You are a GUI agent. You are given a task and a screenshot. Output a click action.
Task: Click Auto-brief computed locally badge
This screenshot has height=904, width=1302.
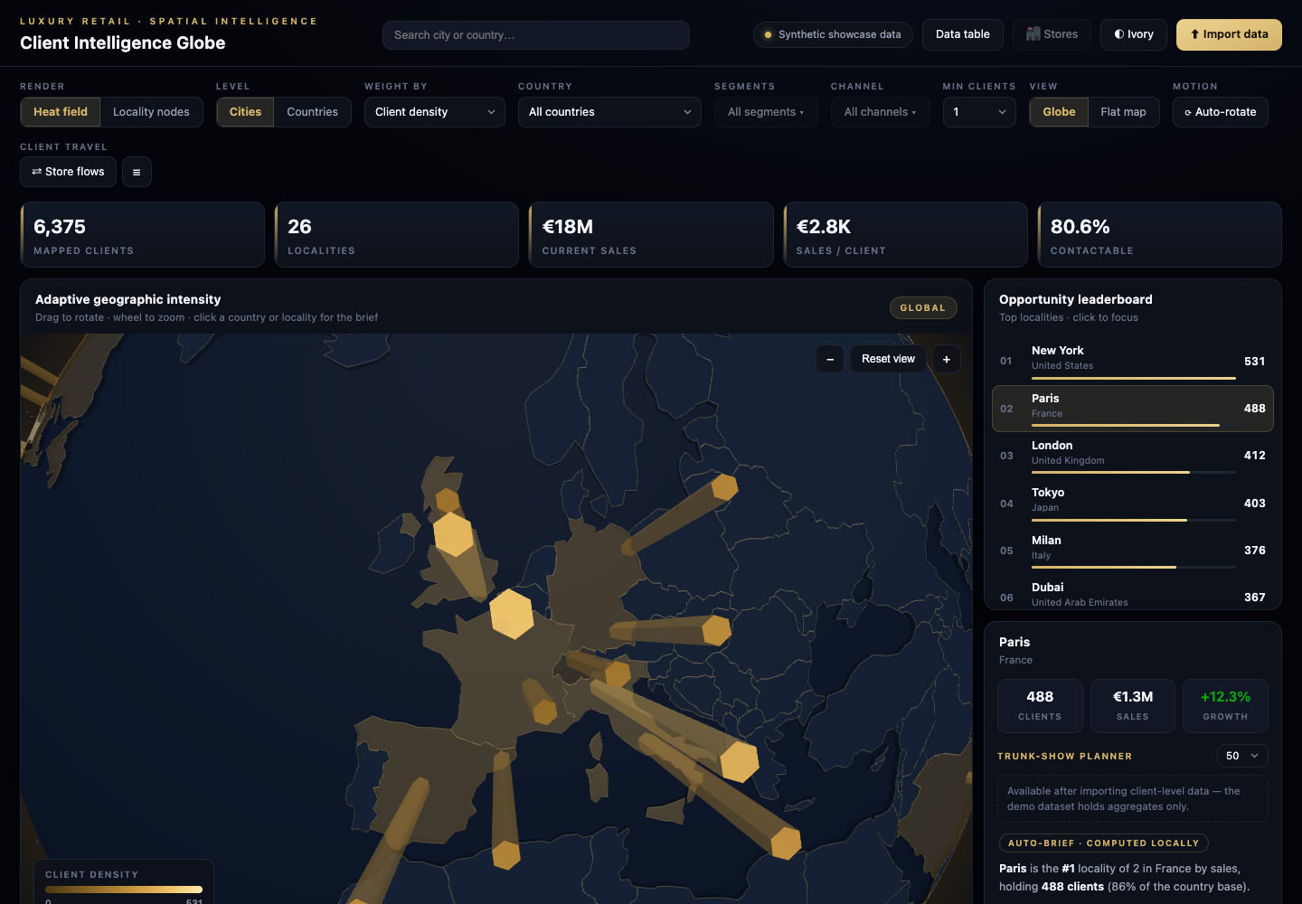(1103, 843)
